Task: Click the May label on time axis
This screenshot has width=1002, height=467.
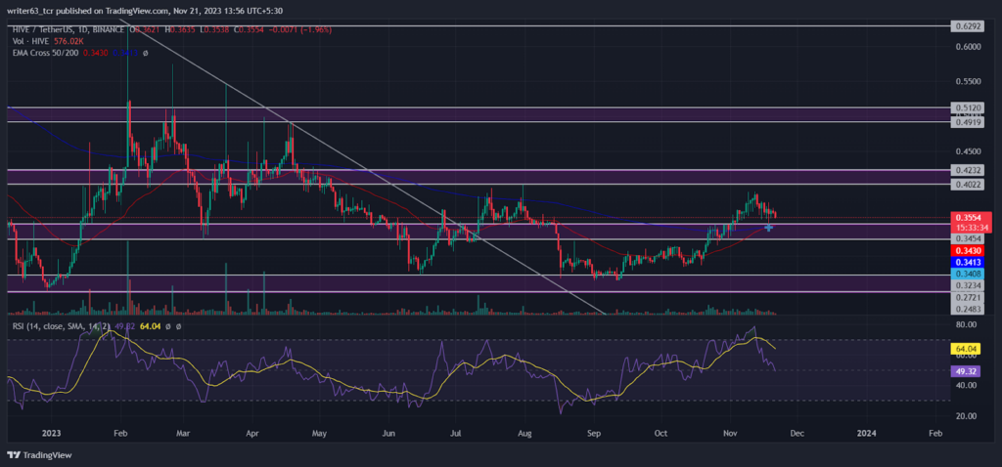Action: [320, 433]
